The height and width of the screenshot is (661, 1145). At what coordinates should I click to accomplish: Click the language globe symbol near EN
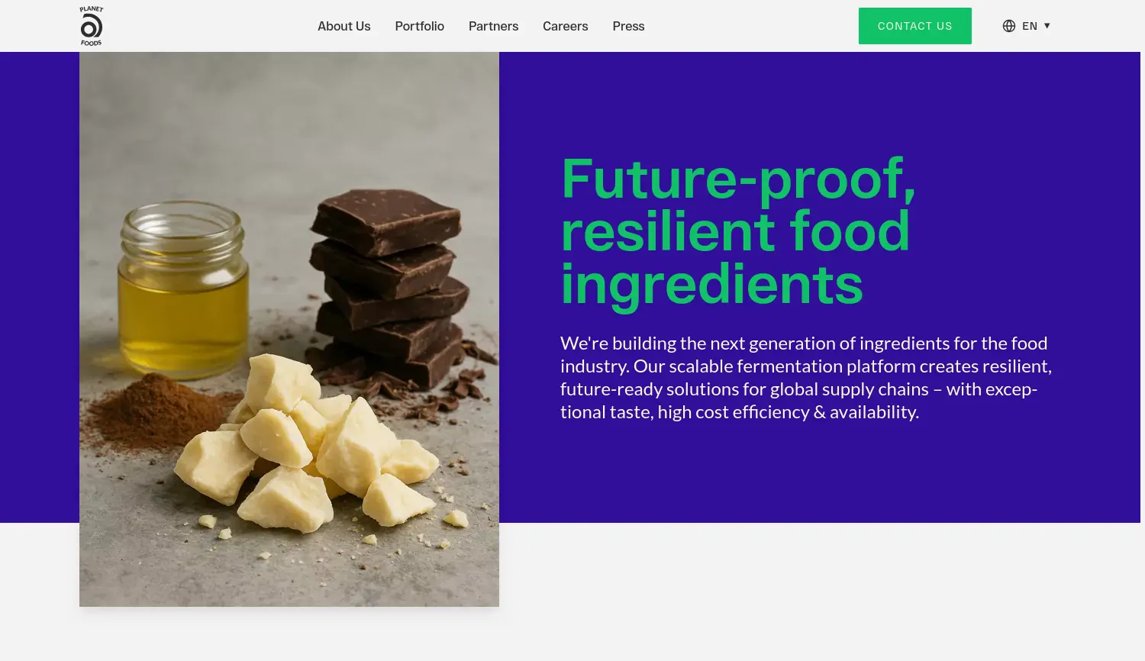point(1009,25)
